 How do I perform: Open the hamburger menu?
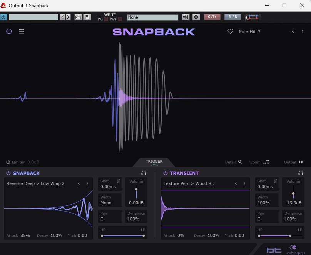click(x=22, y=31)
